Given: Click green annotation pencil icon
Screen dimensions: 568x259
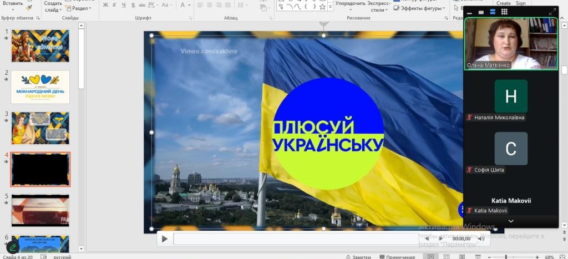Looking at the screenshot, I should click(13, 247).
